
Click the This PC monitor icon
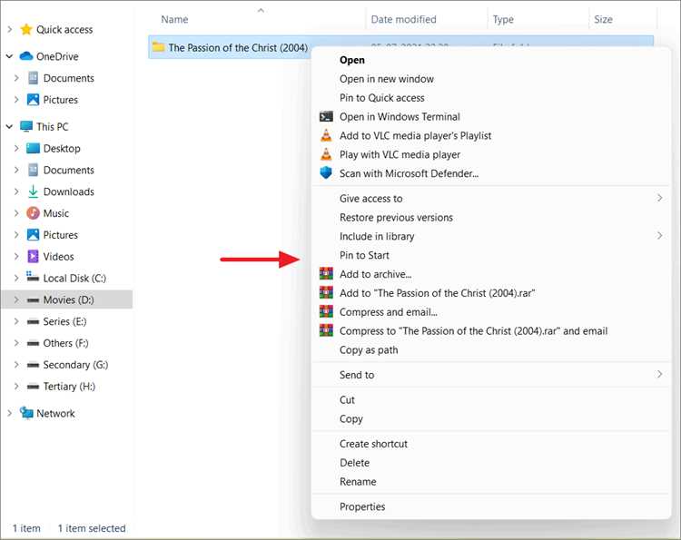click(26, 127)
